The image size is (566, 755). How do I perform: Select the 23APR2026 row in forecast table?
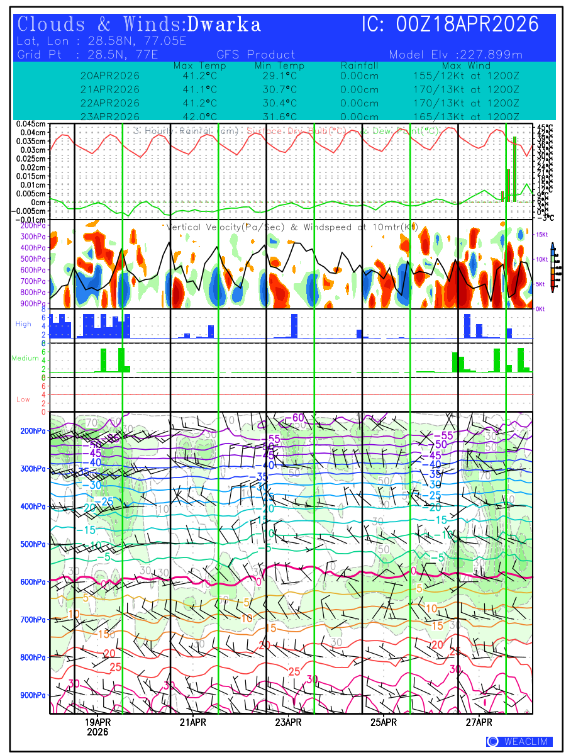[x=110, y=116]
